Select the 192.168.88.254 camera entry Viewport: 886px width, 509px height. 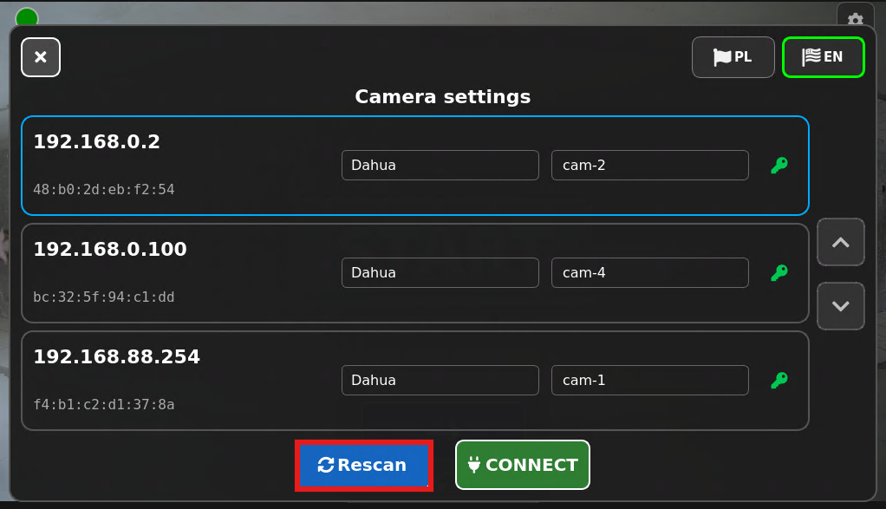(415, 381)
